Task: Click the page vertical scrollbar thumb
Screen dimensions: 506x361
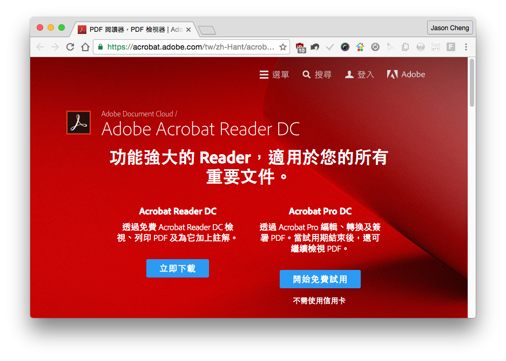Action: (x=472, y=83)
